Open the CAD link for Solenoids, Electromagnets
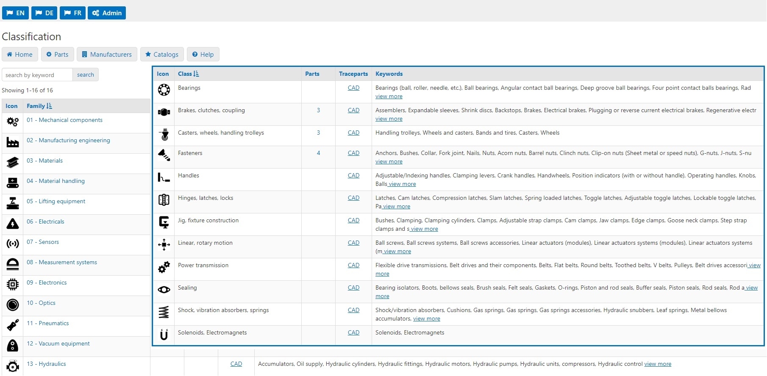Image resolution: width=767 pixels, height=376 pixels. [353, 333]
